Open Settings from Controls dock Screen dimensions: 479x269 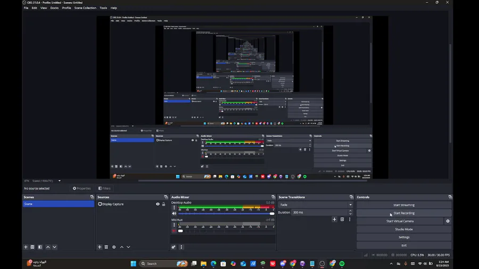[x=404, y=237]
